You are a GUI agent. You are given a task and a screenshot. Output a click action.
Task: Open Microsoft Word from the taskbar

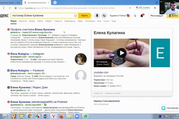click(45, 117)
